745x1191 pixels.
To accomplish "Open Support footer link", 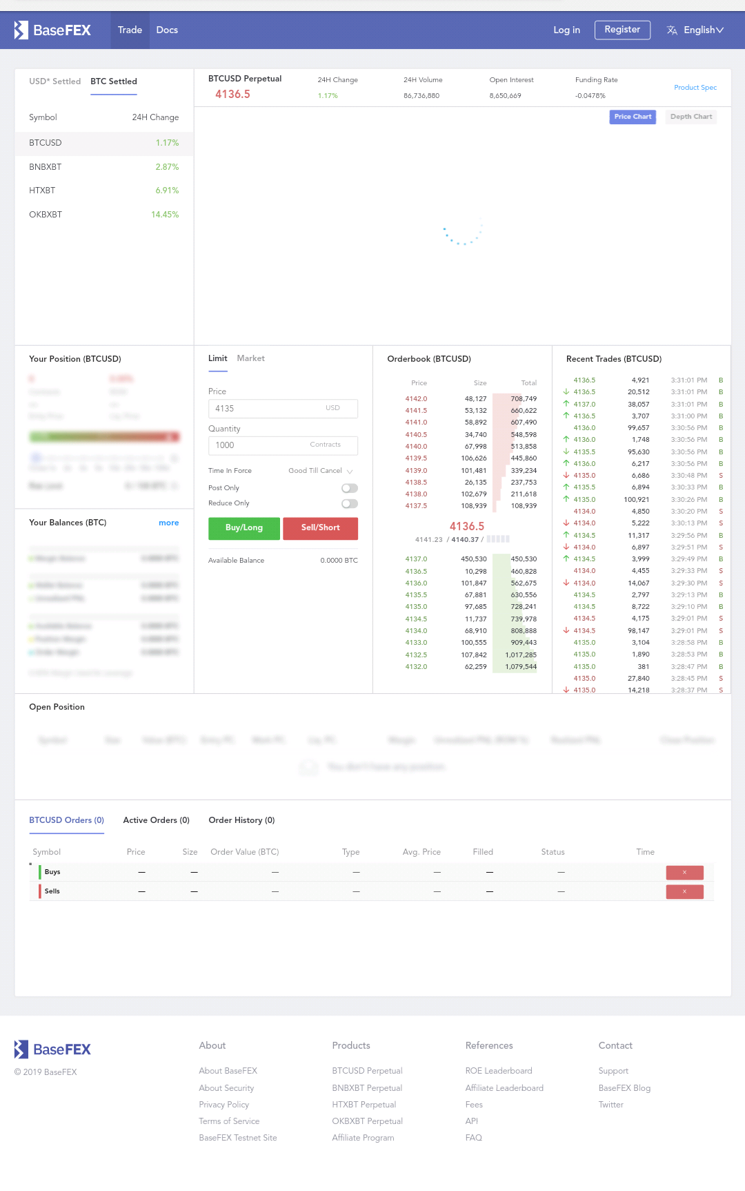I will [x=613, y=1071].
